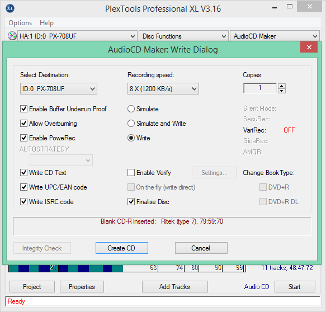Click the Start button

point(295,287)
